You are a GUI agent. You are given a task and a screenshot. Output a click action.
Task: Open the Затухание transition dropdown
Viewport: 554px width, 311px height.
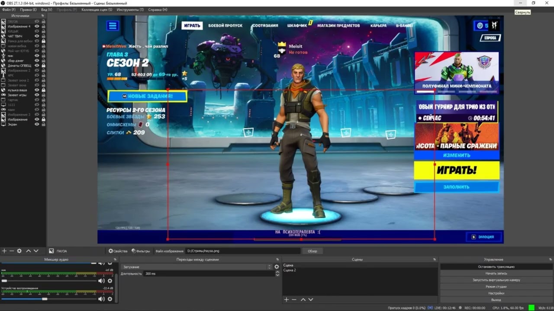click(196, 267)
